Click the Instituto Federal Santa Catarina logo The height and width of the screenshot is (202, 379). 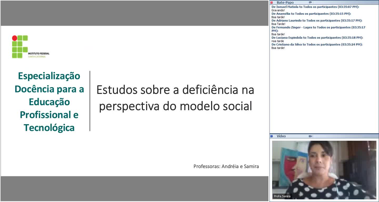pos(31,47)
